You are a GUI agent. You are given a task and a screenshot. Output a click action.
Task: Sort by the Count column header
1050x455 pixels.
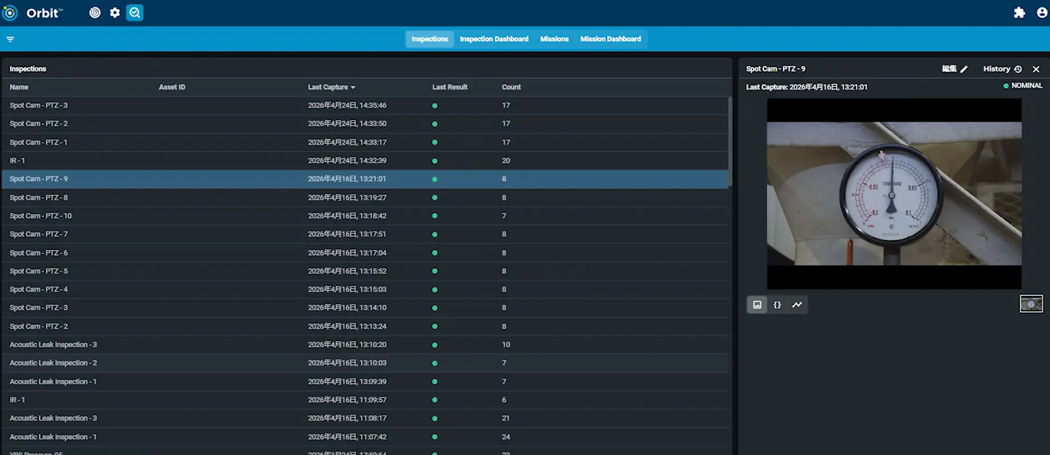[x=511, y=87]
